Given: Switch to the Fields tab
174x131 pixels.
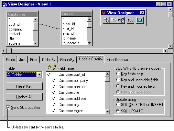Looking at the screenshot, I should (10, 60).
